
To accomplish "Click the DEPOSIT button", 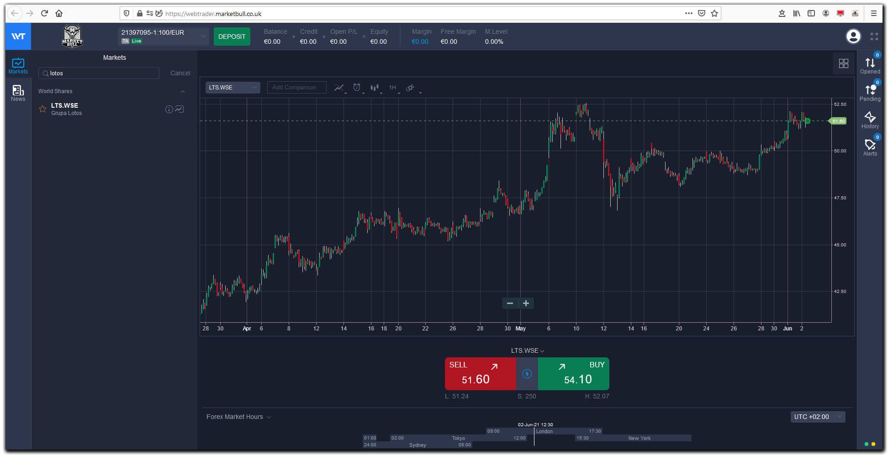I will pyautogui.click(x=232, y=37).
